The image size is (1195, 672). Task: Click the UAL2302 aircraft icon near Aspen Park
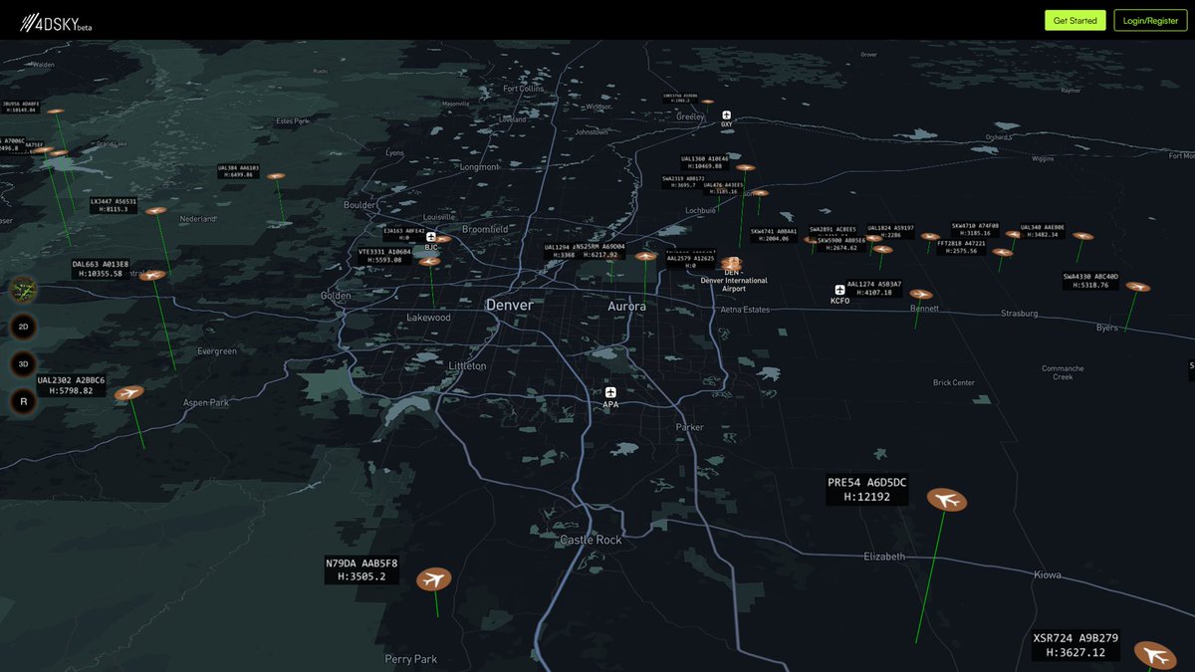[x=128, y=393]
